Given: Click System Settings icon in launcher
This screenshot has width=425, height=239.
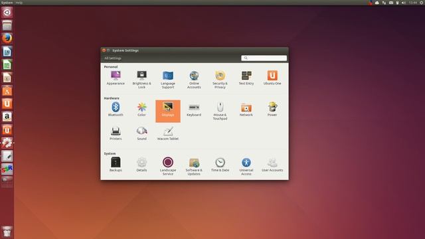Looking at the screenshot, I should point(7,143).
